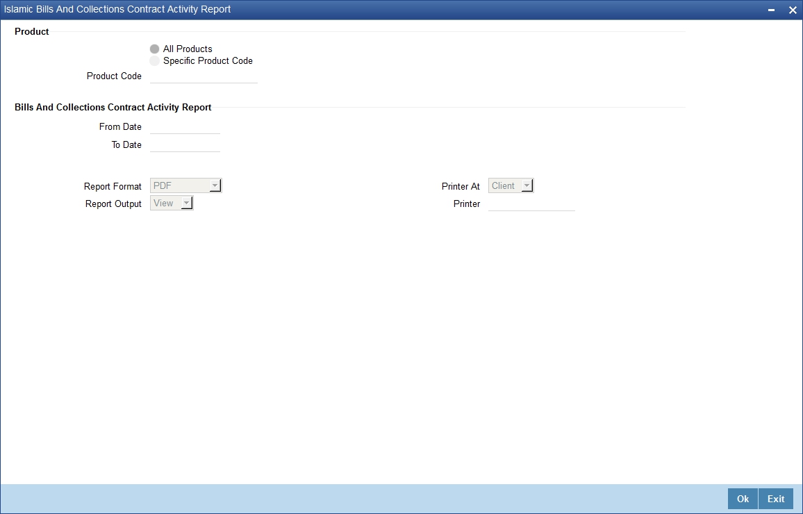Click the Bills And Collections Contract Activity Report heading
The height and width of the screenshot is (514, 803).
(113, 108)
